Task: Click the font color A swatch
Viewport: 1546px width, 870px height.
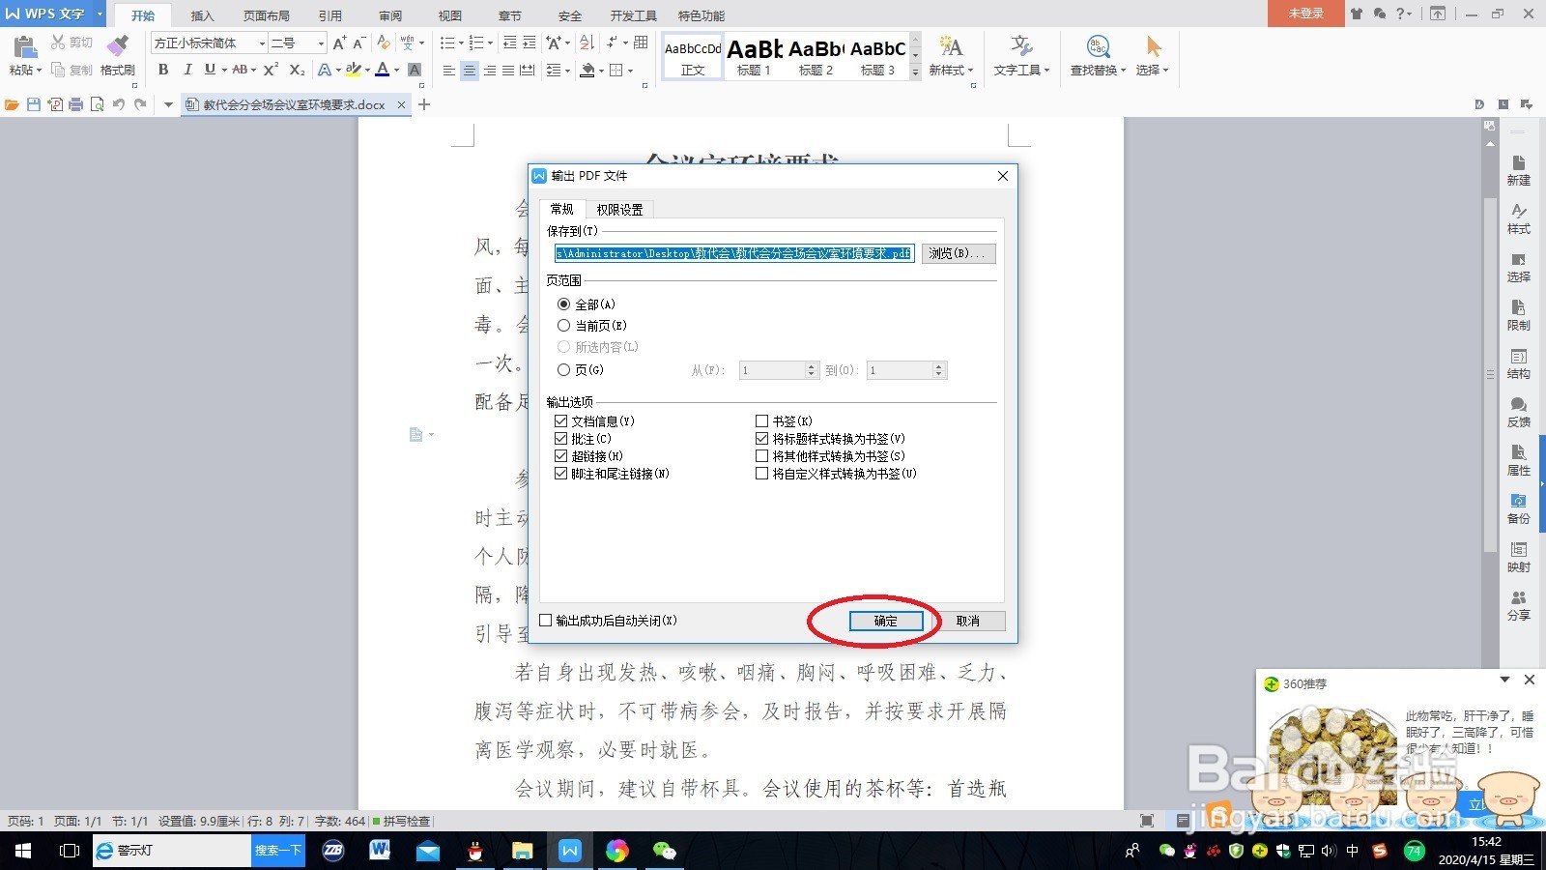Action: [x=383, y=70]
